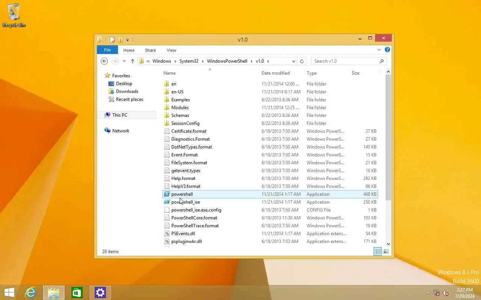This screenshot has width=481, height=300.
Task: Open recent locations dropdown arrow
Action: (x=124, y=61)
